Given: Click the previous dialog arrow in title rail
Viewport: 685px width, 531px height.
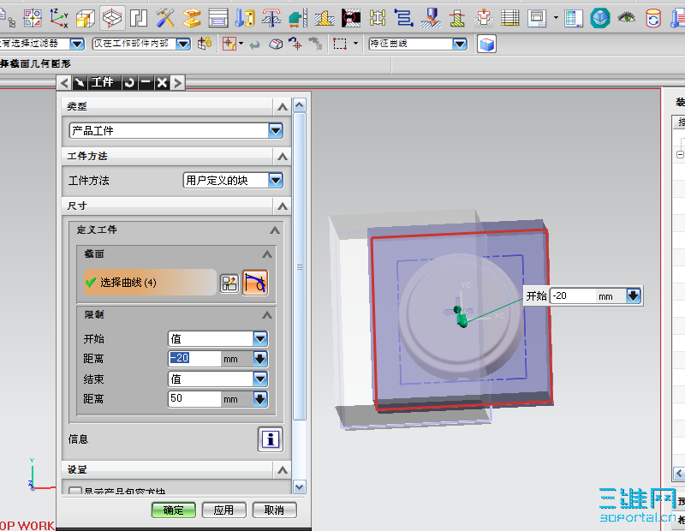Looking at the screenshot, I should click(64, 82).
